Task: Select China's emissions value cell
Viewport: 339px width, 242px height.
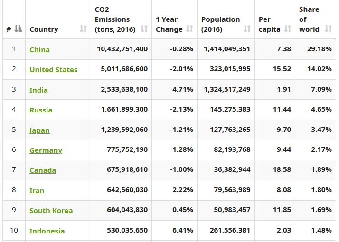Action: pyautogui.click(x=122, y=49)
